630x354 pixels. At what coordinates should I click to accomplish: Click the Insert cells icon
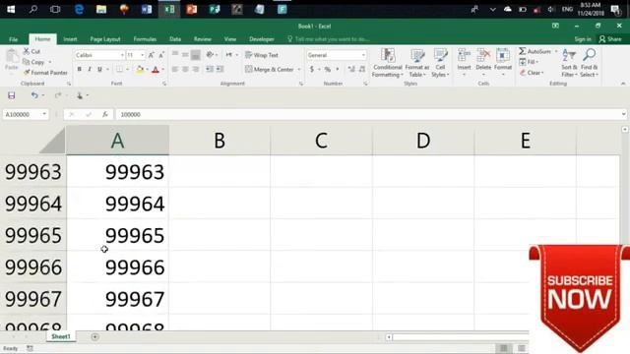click(464, 55)
